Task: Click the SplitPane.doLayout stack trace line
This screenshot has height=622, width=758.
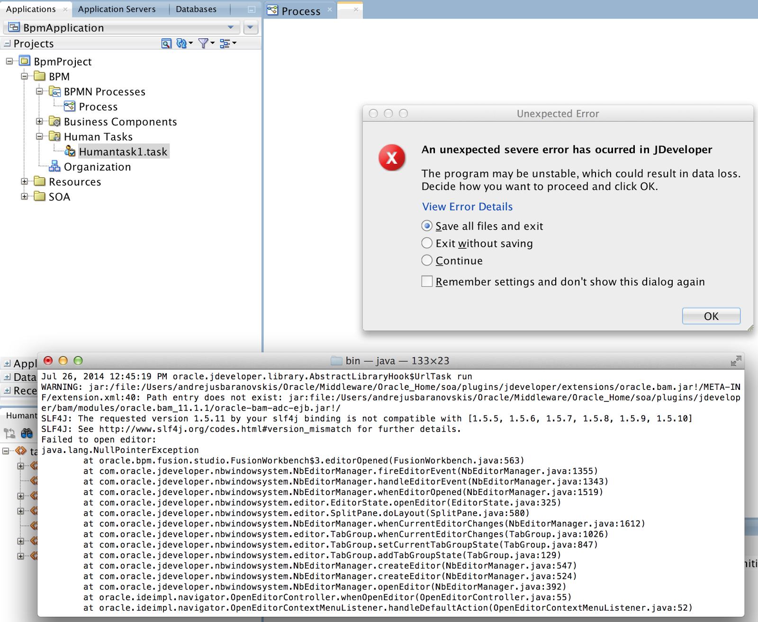Action: click(307, 513)
